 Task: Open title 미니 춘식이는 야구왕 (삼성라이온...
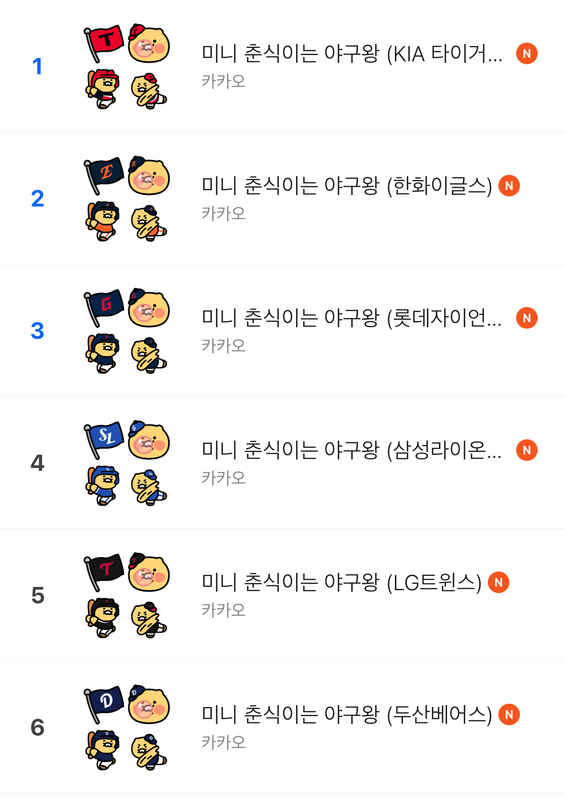click(x=352, y=450)
